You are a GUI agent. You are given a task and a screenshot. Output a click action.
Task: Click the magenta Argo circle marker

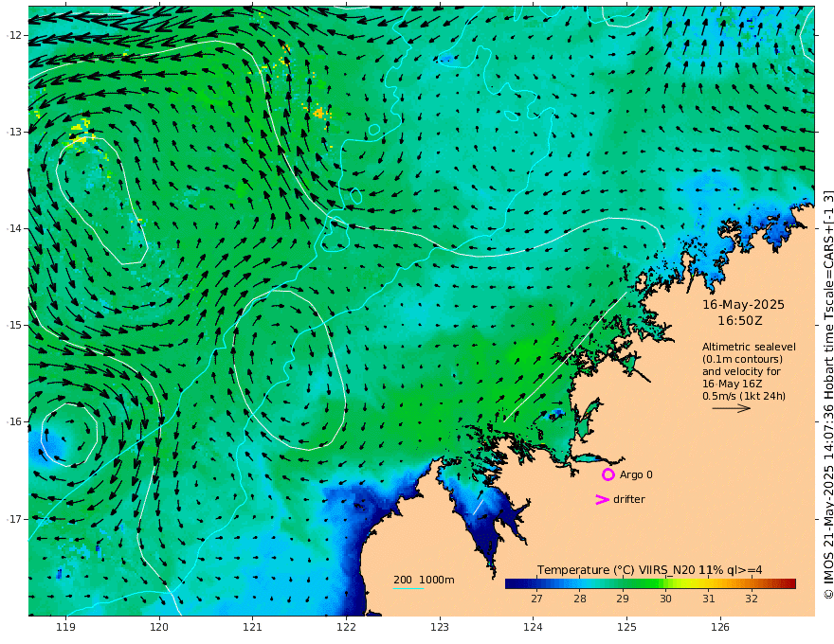(x=608, y=474)
